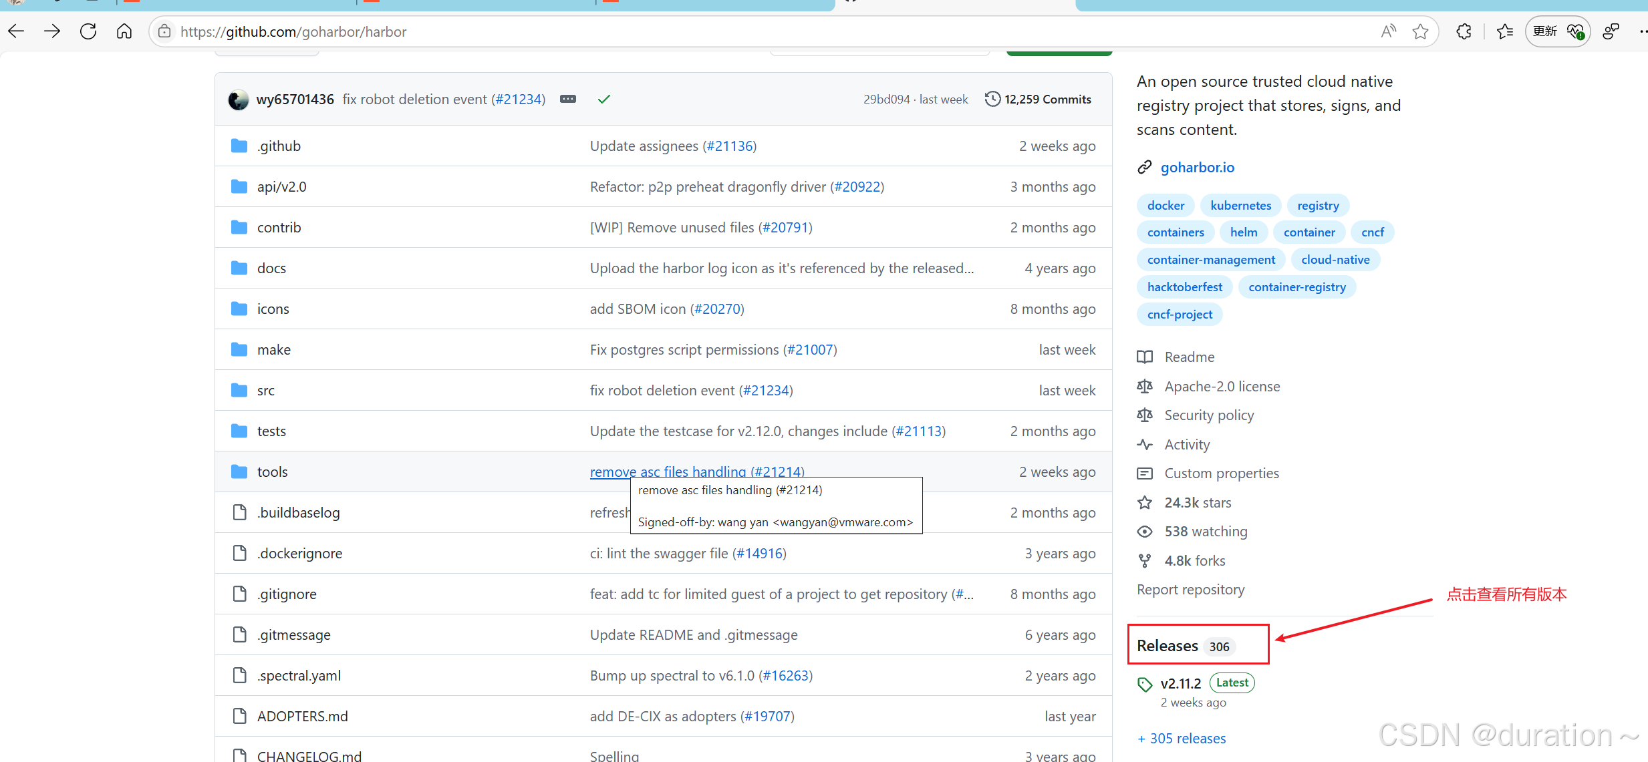Image resolution: width=1648 pixels, height=762 pixels.
Task: Select the cloud-native topic tag
Action: pyautogui.click(x=1335, y=259)
